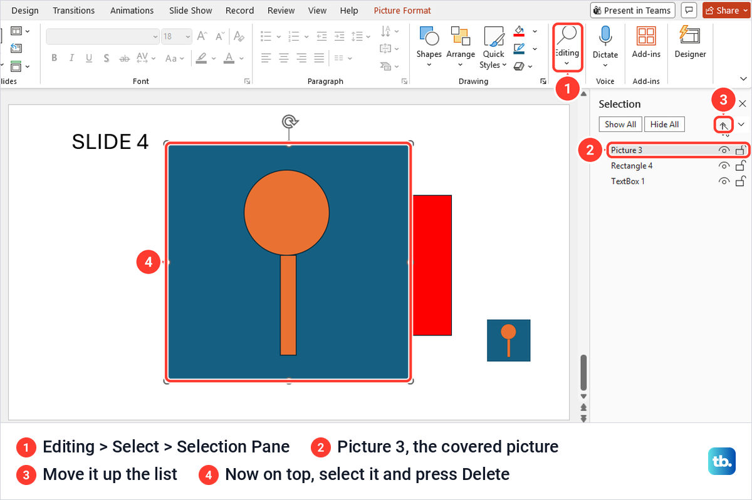Align text left
Viewport: 752px width, 500px height.
coord(266,58)
